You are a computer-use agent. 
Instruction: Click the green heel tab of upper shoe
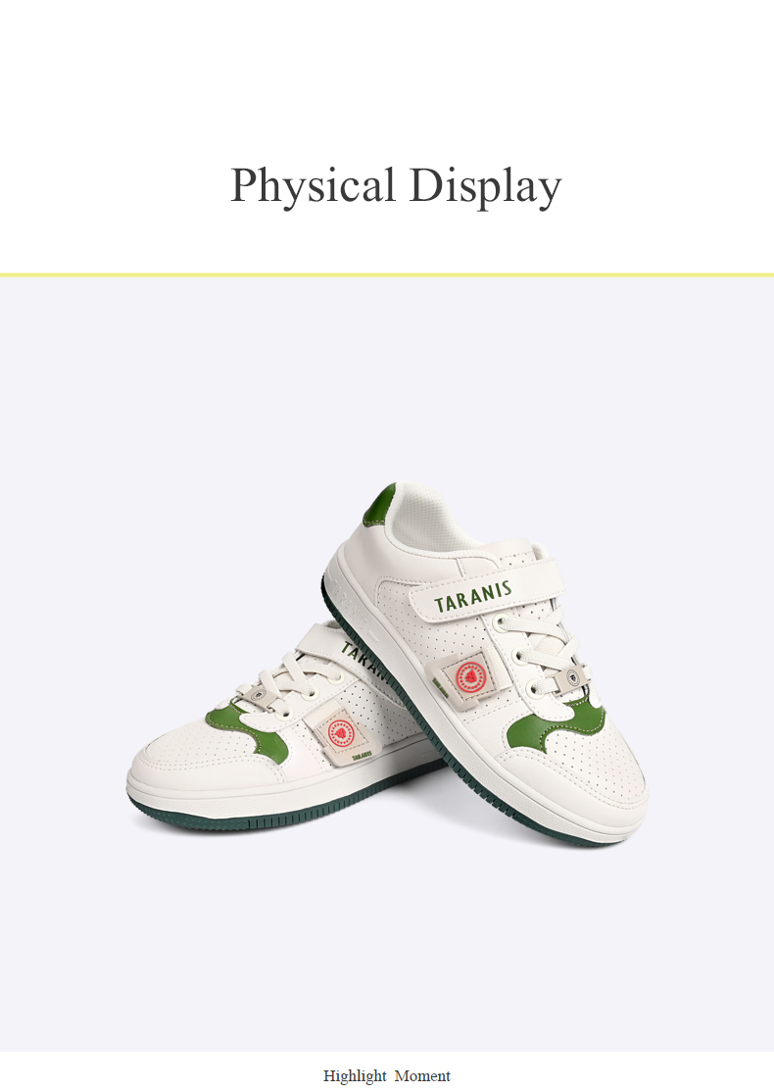[x=378, y=506]
